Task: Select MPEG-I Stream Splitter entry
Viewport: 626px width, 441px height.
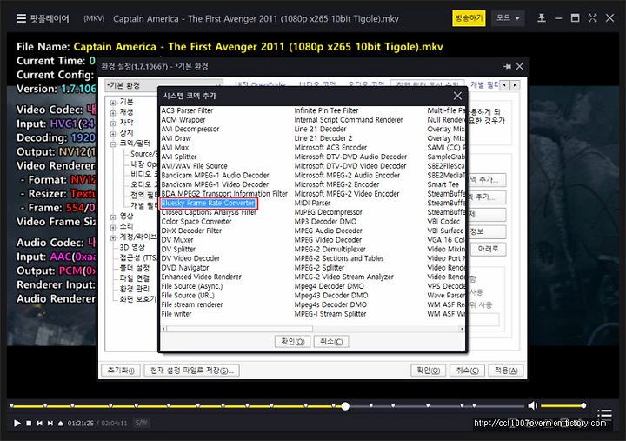Action: 330,314
